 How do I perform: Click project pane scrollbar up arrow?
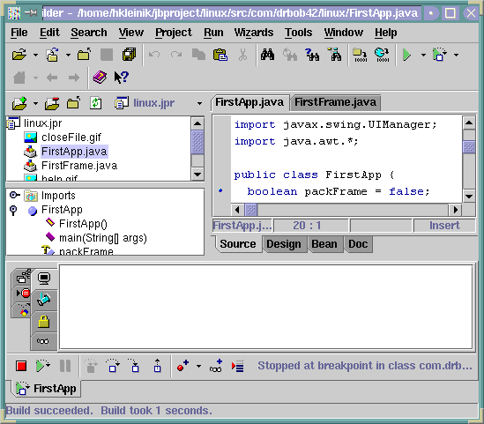pos(197,123)
